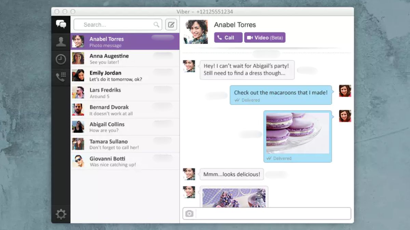Open Anna Augestine conversation
410x230 pixels.
[x=125, y=59]
